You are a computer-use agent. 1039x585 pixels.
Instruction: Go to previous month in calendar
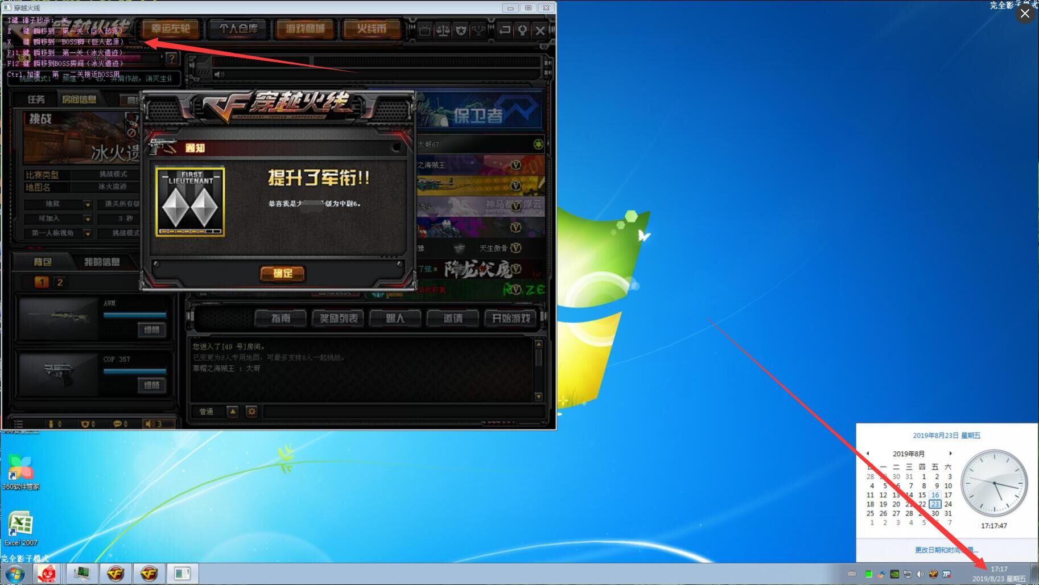(868, 454)
